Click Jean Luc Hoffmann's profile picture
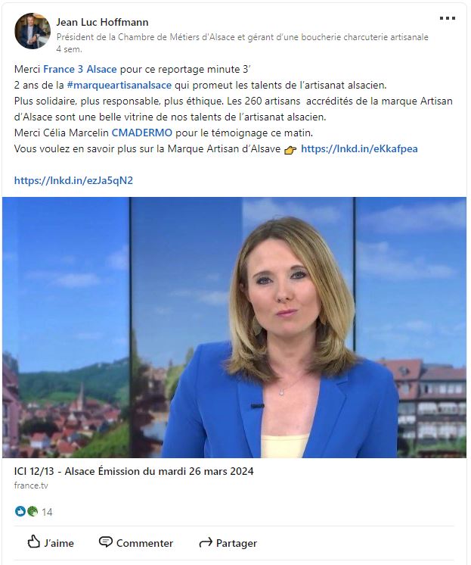This screenshot has height=565, width=471. point(33,31)
